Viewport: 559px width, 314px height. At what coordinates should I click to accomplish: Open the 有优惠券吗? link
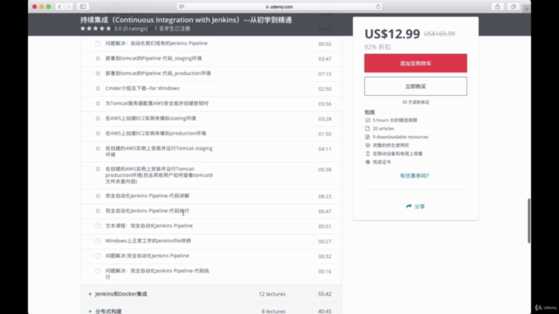pos(414,175)
